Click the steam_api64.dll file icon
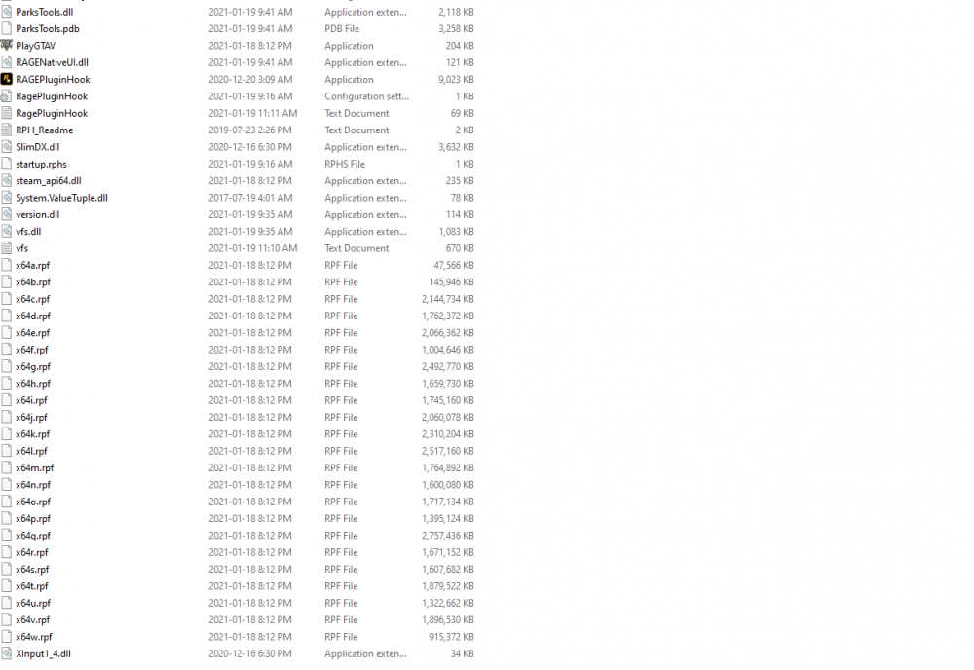974x670 pixels. point(6,181)
